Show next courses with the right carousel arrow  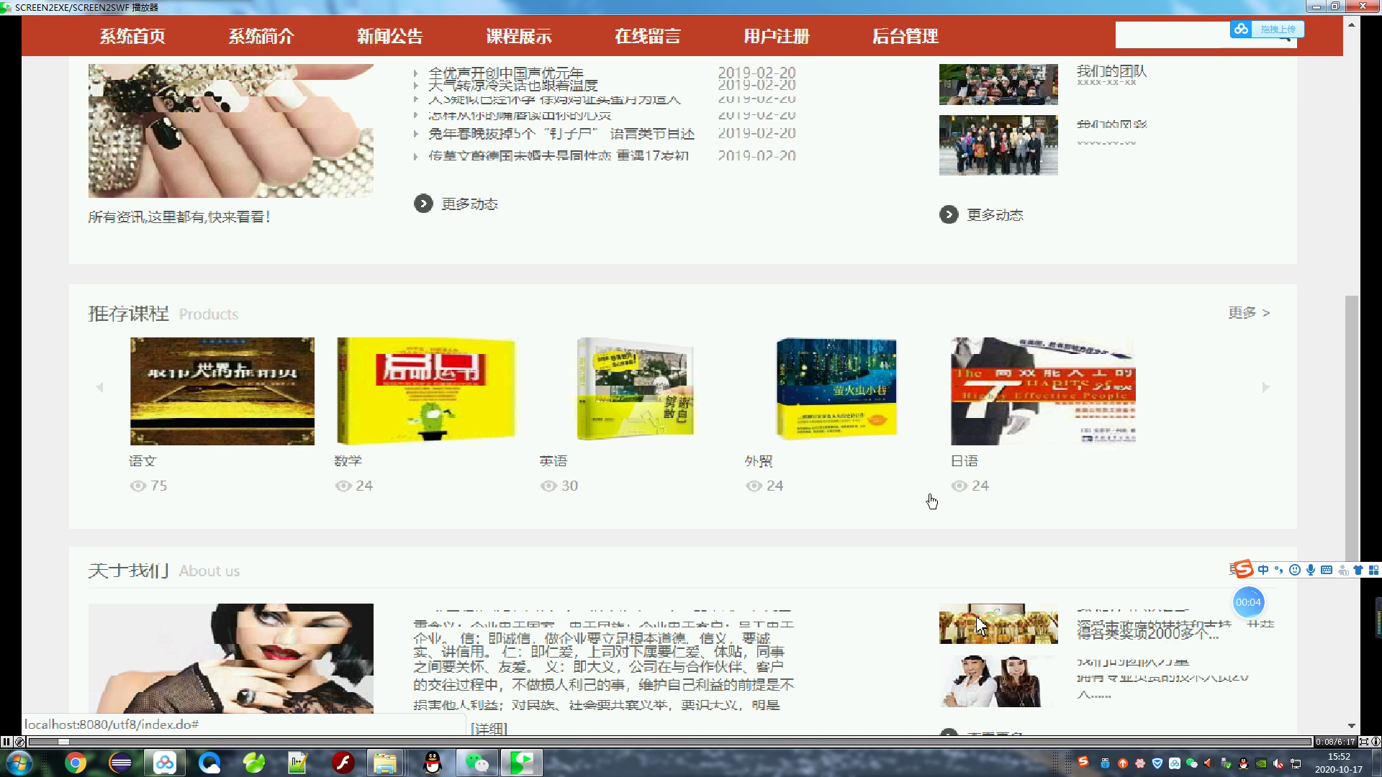click(x=1265, y=388)
